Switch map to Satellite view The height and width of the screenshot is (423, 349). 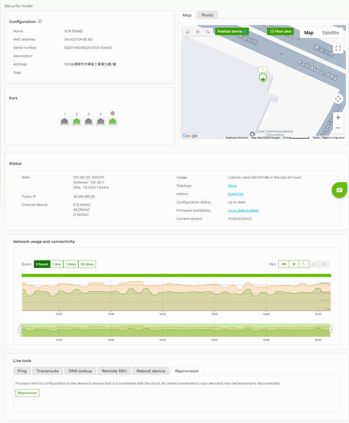click(x=330, y=33)
